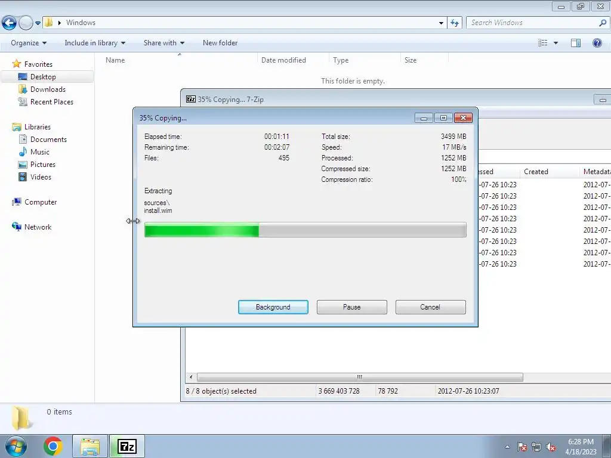Select Network in navigation pane
Screen dimensions: 611x458
click(38, 227)
